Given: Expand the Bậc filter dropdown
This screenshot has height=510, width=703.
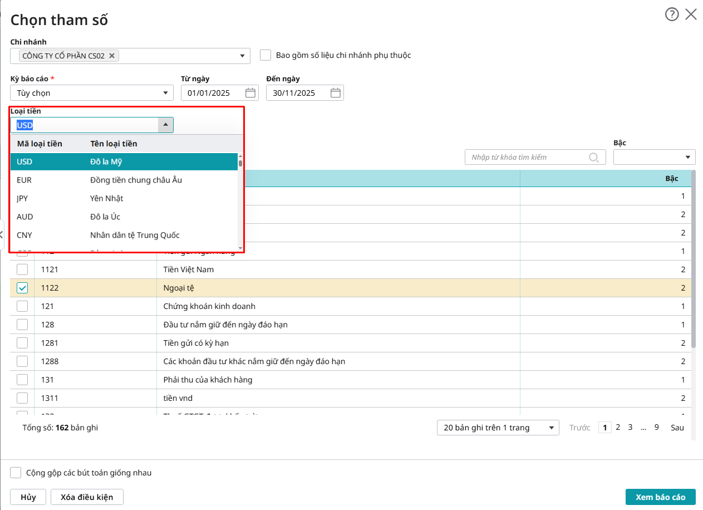Looking at the screenshot, I should click(689, 158).
